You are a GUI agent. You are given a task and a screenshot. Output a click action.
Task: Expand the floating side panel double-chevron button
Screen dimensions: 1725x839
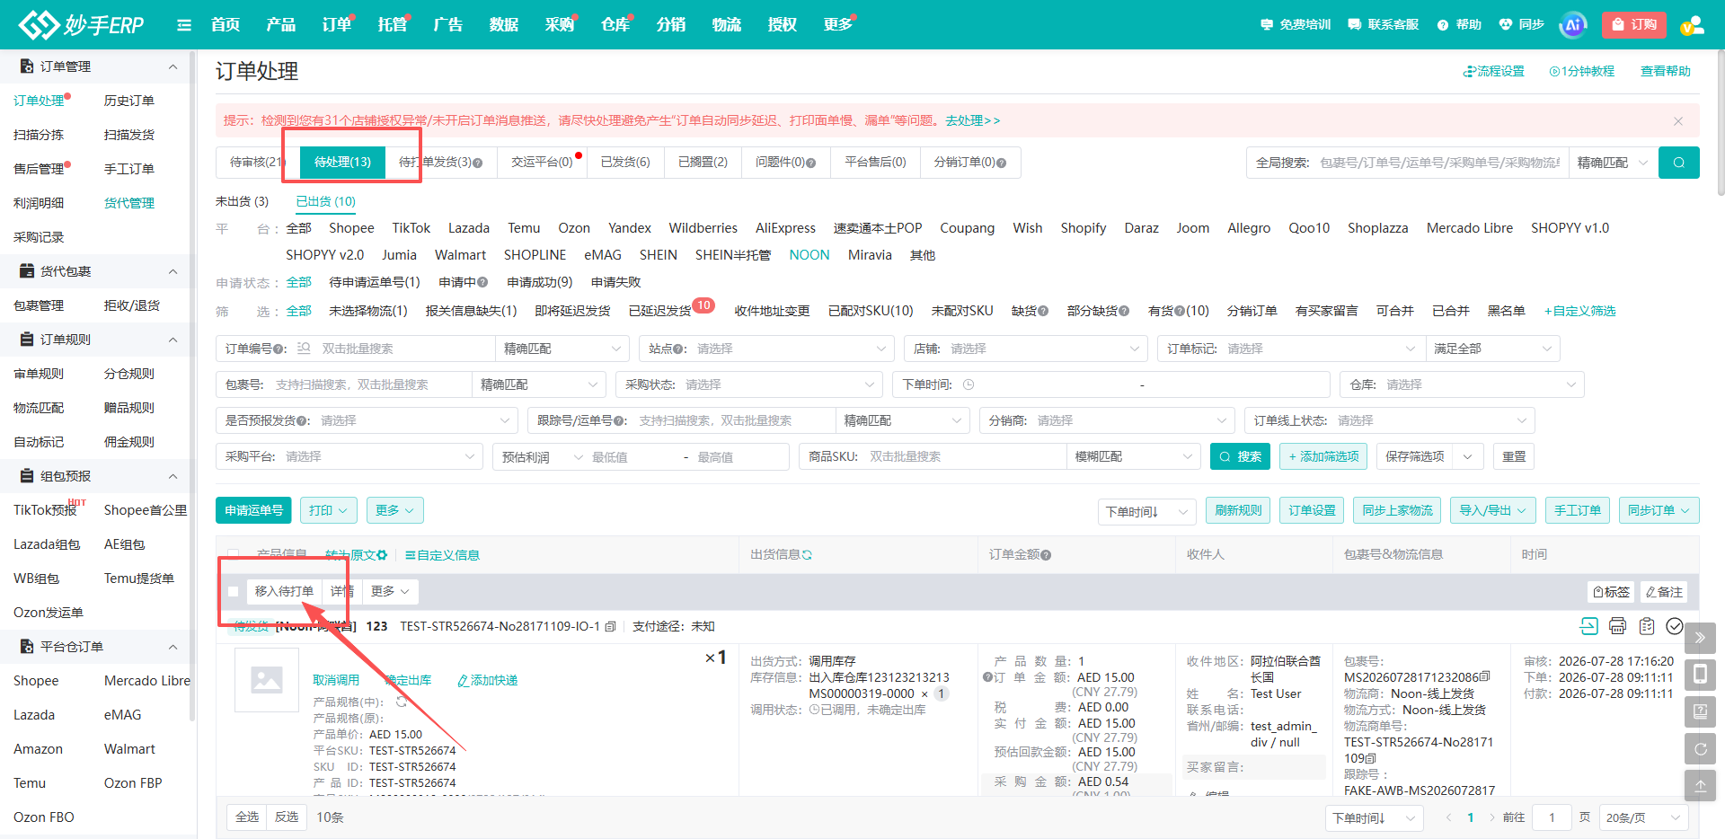click(x=1700, y=638)
